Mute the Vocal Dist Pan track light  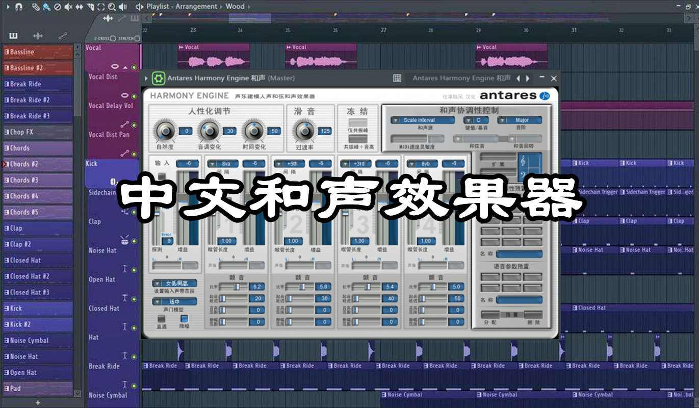pyautogui.click(x=134, y=154)
